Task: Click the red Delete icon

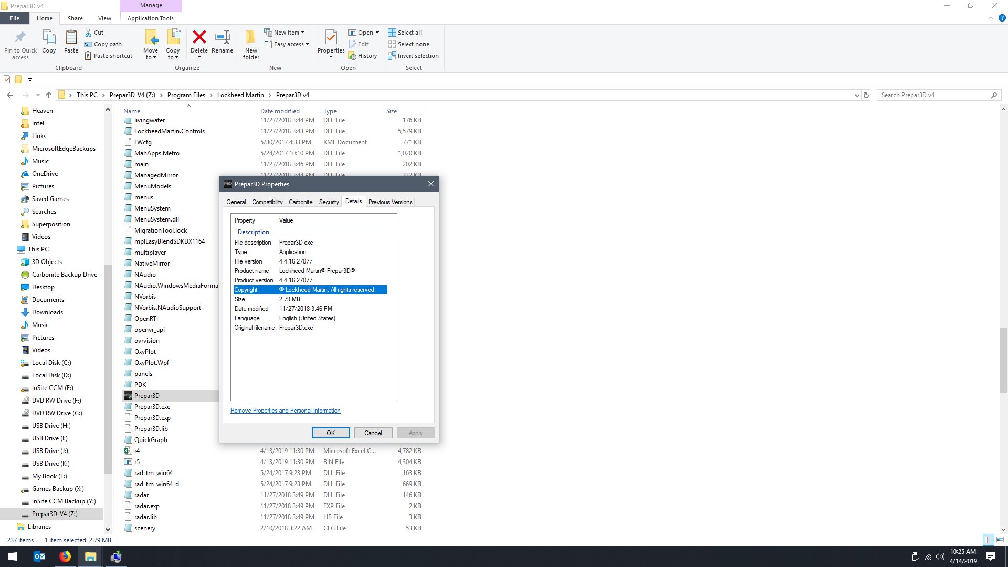Action: (199, 37)
